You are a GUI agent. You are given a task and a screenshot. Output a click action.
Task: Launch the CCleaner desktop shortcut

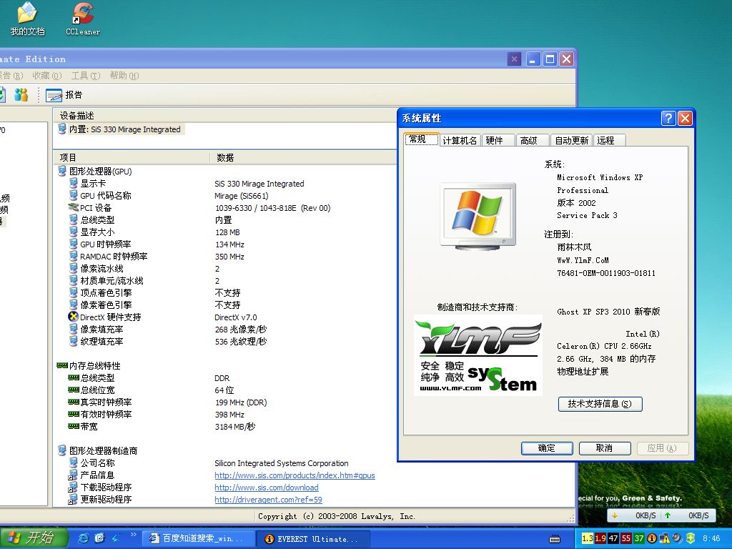tap(83, 19)
